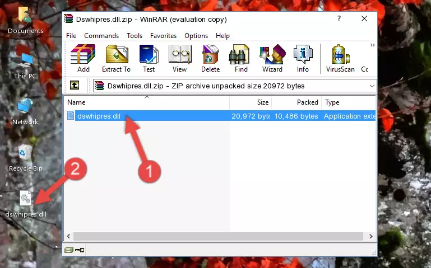Click the Application extension type cell
The image size is (431, 268).
[x=349, y=116]
